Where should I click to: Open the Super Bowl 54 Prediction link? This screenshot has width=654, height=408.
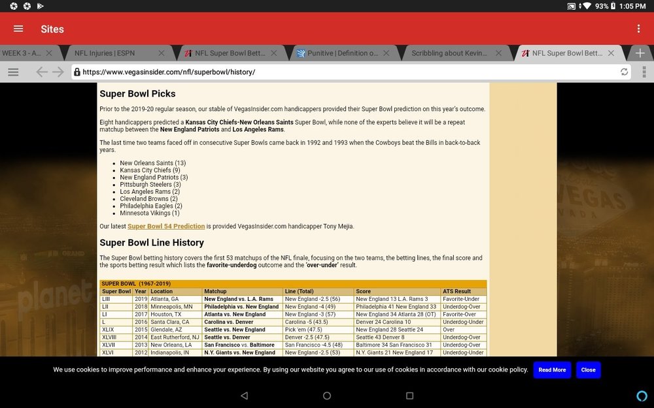click(x=166, y=227)
